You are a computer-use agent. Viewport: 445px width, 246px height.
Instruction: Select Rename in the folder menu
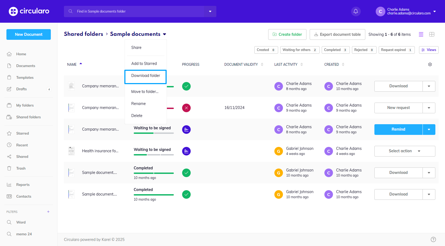point(139,104)
